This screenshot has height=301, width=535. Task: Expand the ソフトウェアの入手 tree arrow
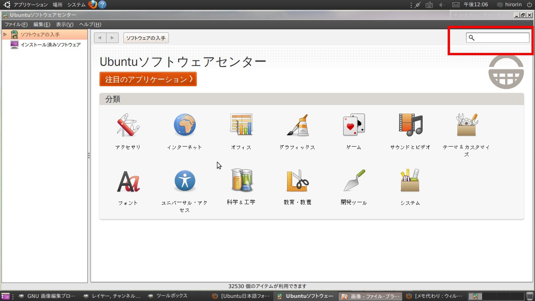5,34
